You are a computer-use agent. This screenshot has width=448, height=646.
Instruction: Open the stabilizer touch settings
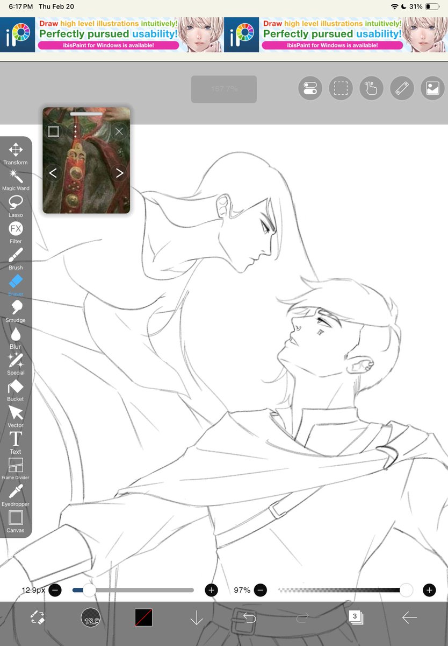click(372, 88)
